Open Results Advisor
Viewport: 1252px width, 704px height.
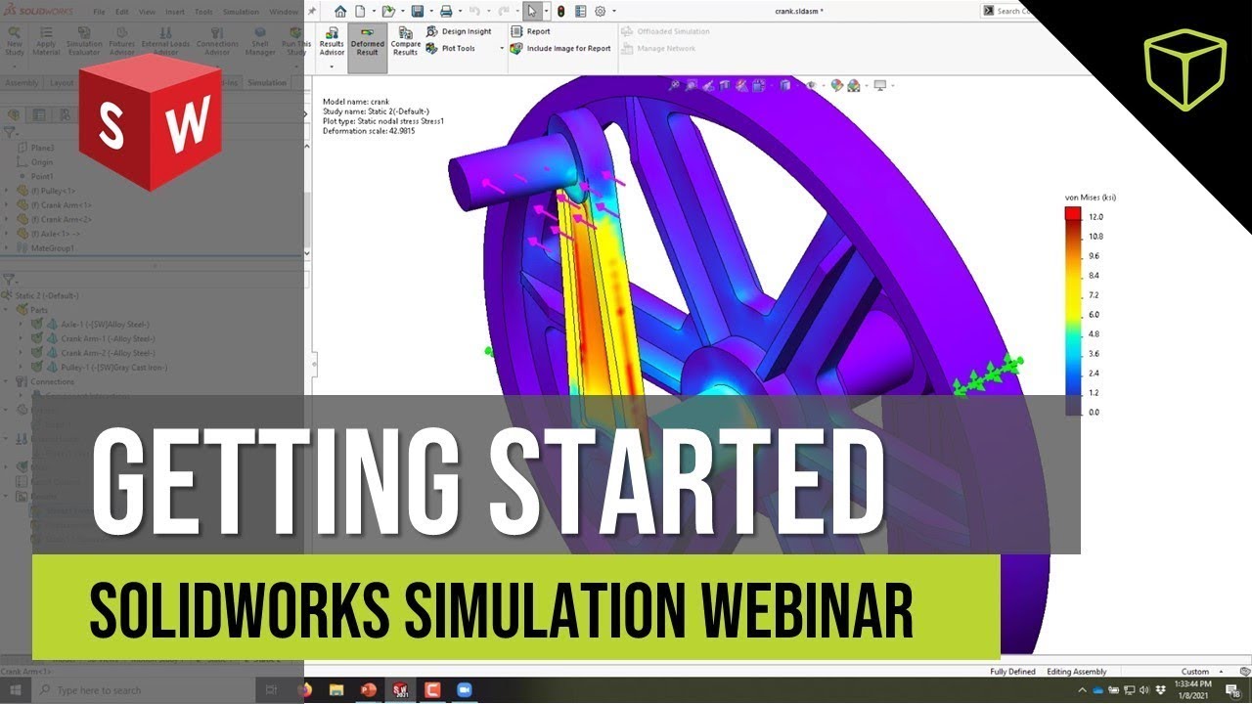332,40
